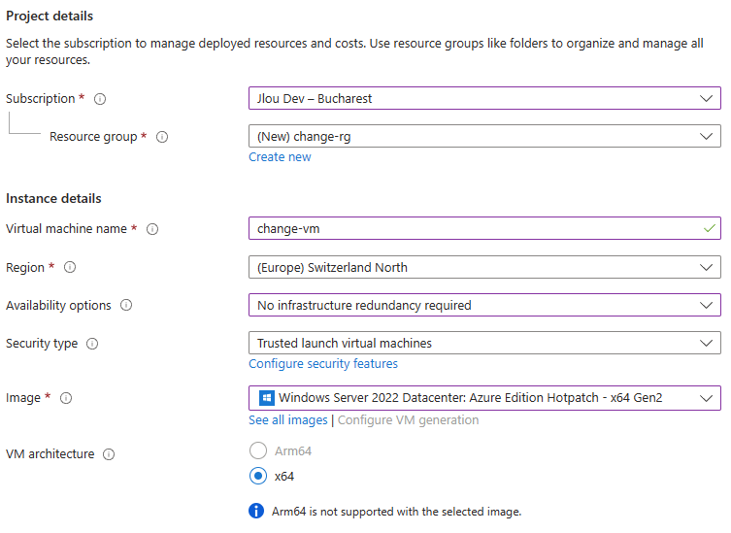Screen dimensions: 731x533
Task: Open the Security type dropdown
Action: [x=484, y=344]
